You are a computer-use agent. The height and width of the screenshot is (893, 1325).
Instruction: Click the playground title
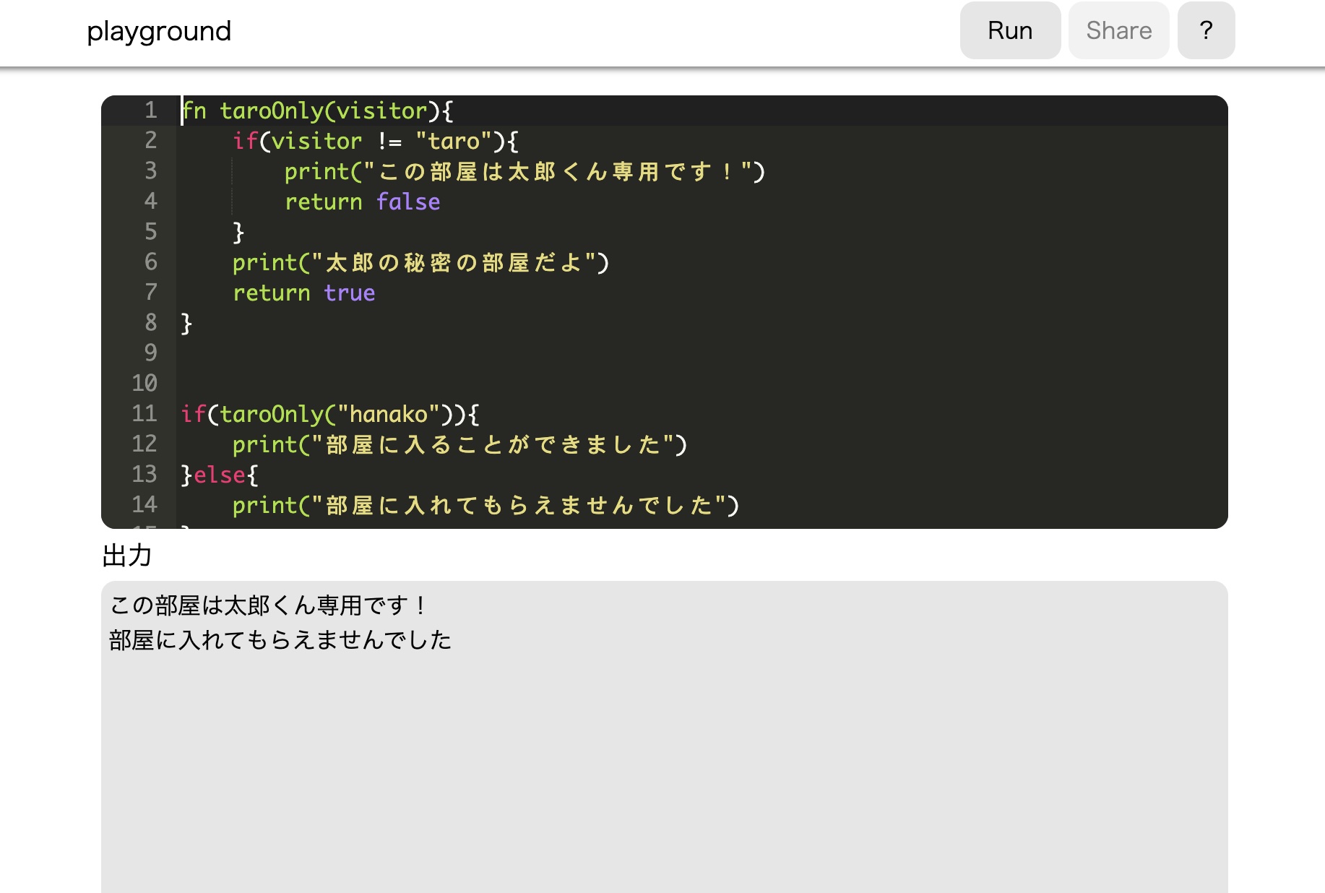pos(159,31)
